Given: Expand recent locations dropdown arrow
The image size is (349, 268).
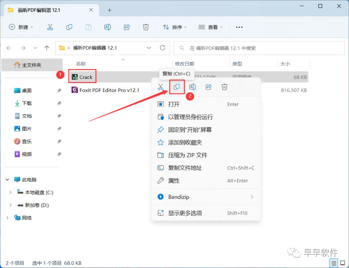Looking at the screenshot, I should (x=35, y=48).
